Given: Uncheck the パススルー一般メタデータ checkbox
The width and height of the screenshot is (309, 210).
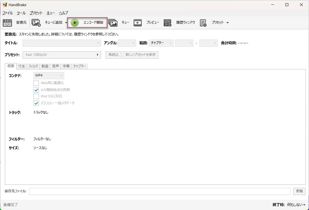Looking at the screenshot, I should coord(36,103).
